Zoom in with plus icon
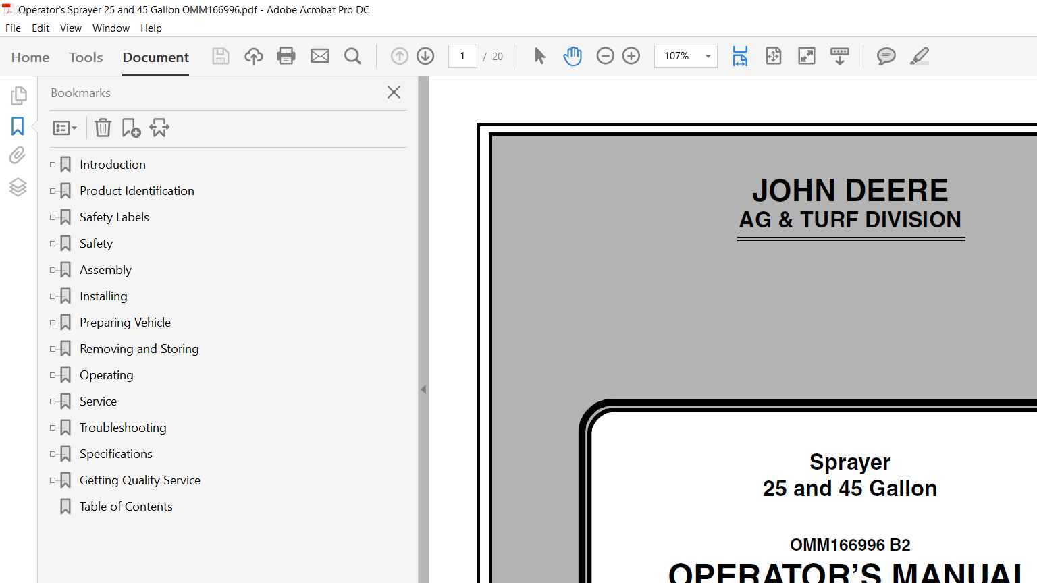 tap(631, 56)
